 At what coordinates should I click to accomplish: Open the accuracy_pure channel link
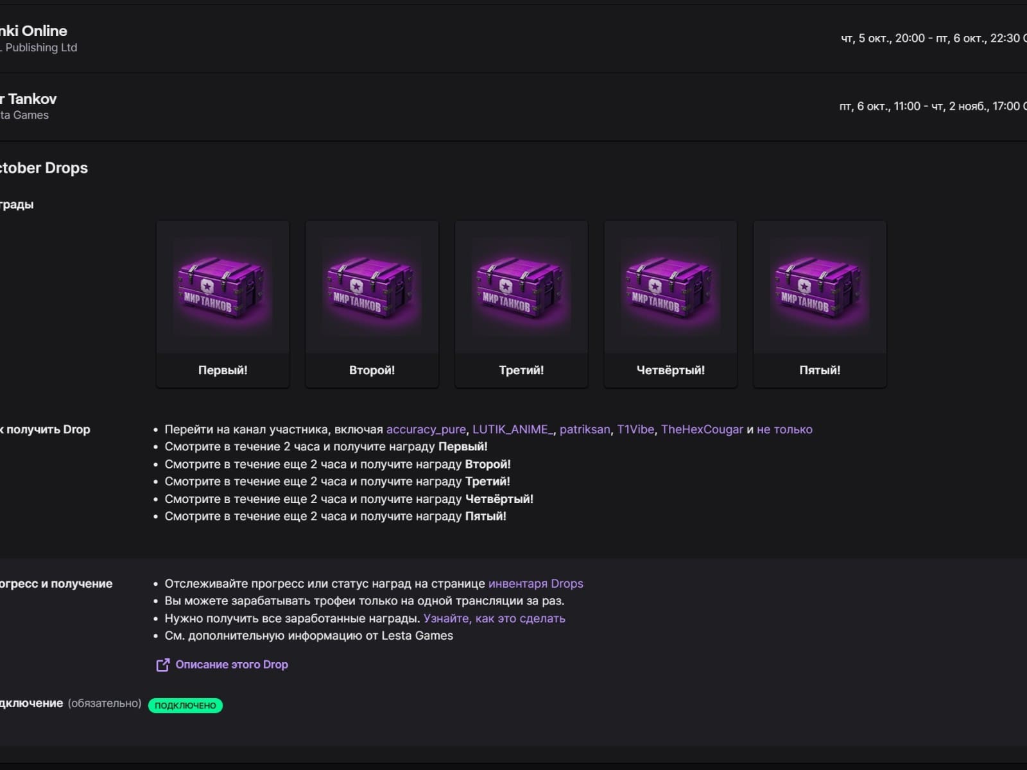[x=426, y=430]
